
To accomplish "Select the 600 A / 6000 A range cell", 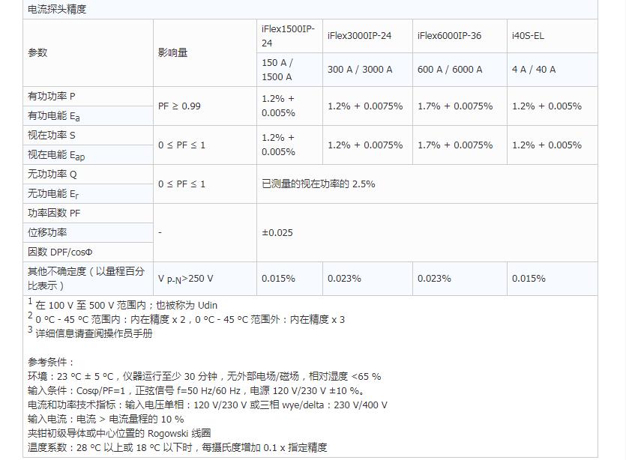I will coord(450,70).
